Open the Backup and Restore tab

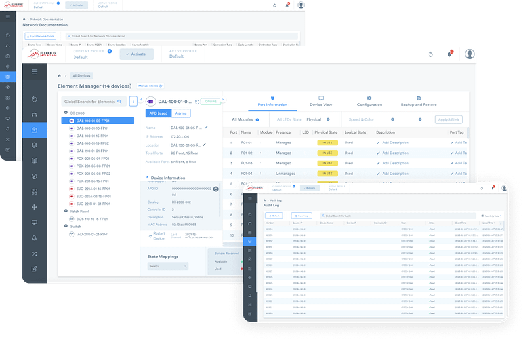pyautogui.click(x=419, y=102)
